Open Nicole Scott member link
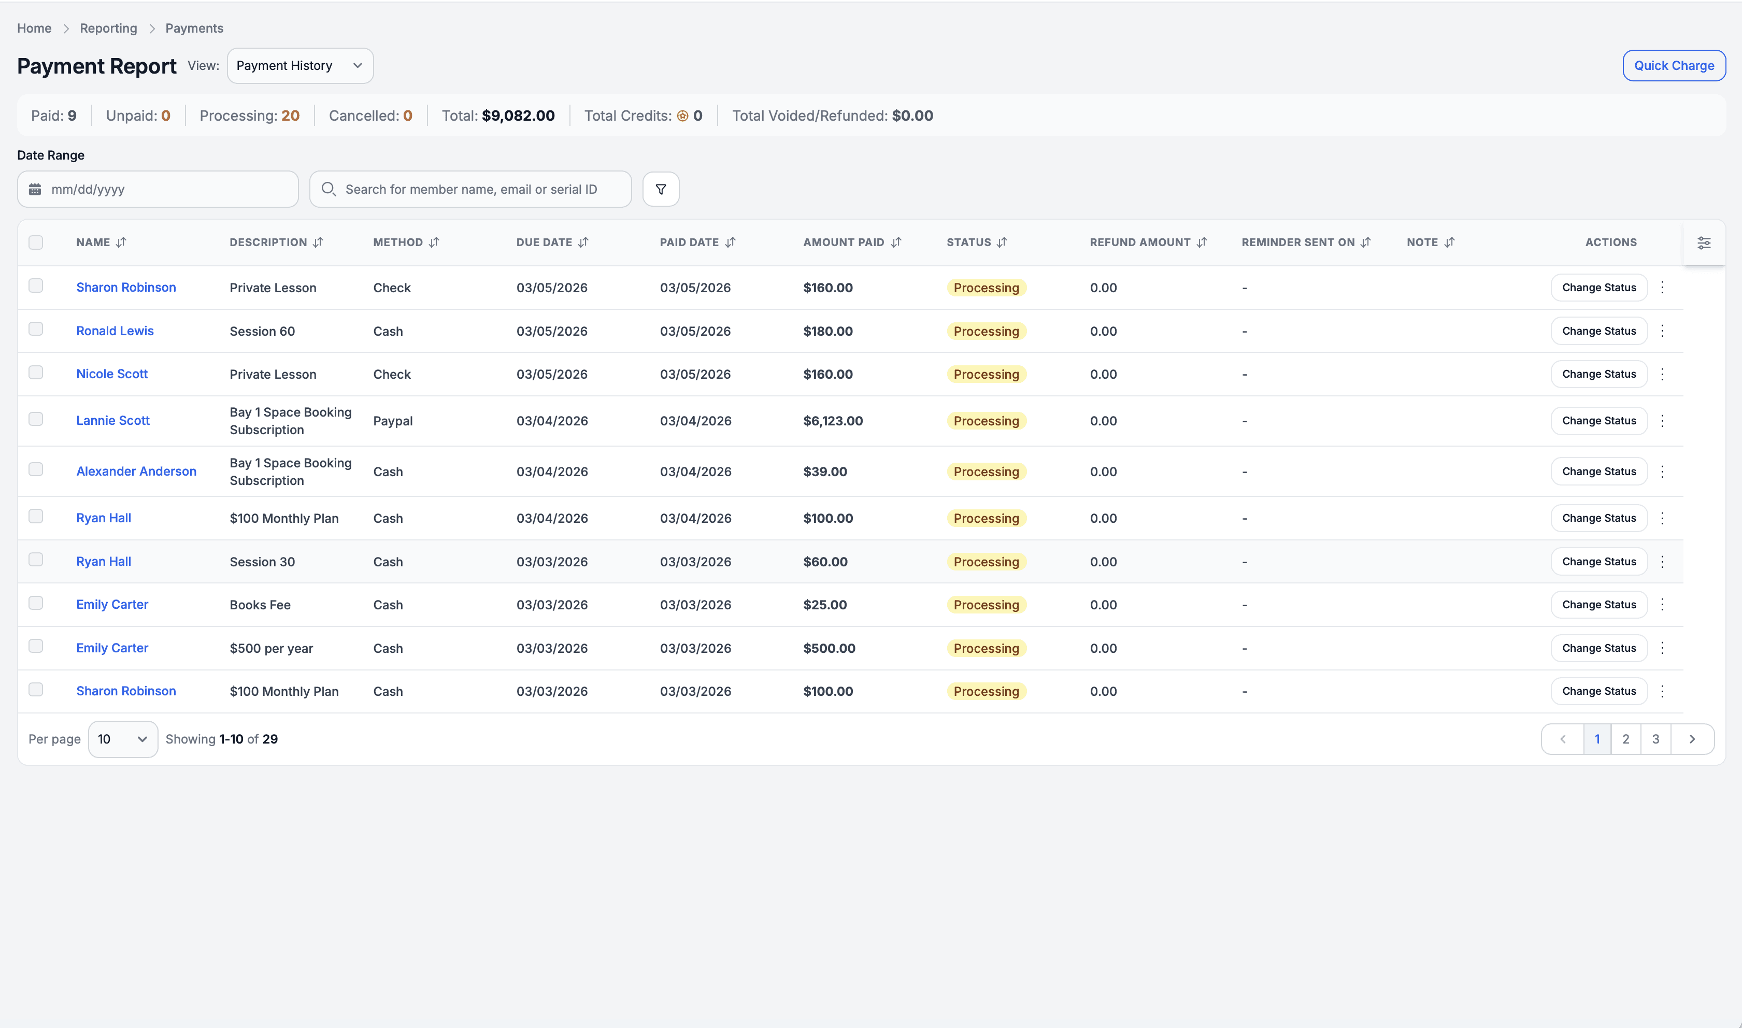Image resolution: width=1742 pixels, height=1028 pixels. tap(111, 374)
